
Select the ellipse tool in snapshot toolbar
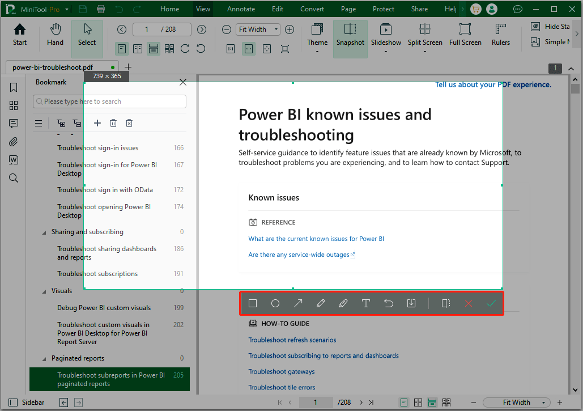click(275, 303)
